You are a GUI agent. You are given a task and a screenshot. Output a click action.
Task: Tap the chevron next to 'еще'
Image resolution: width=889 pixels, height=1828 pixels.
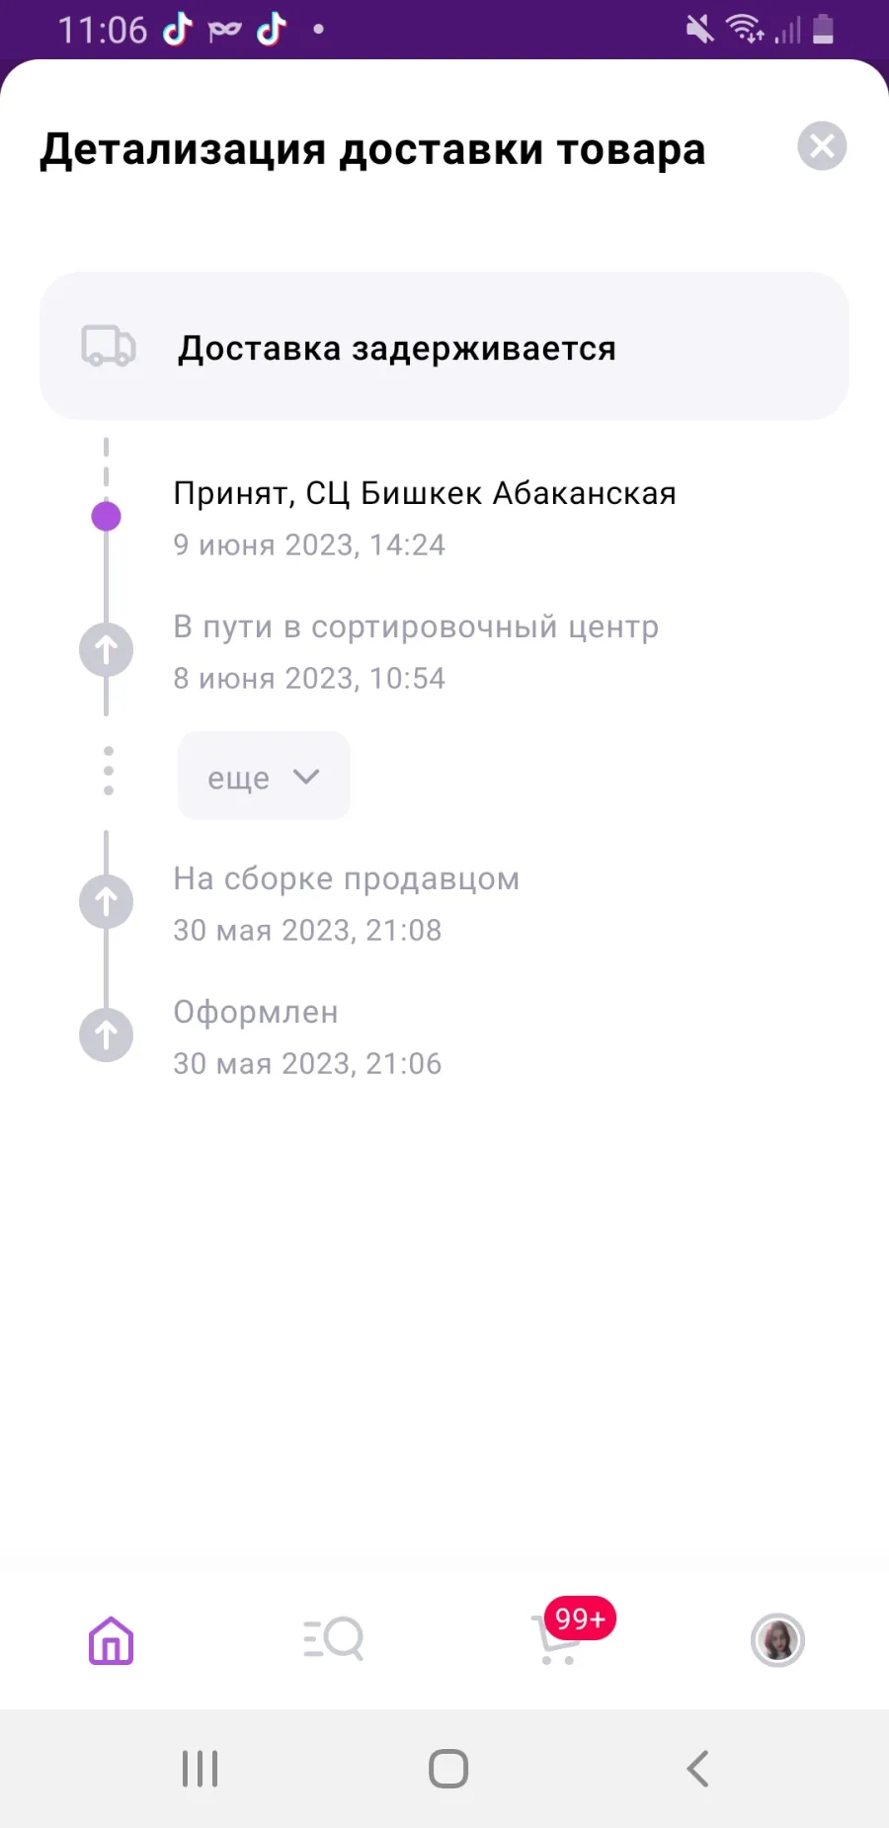click(x=306, y=777)
